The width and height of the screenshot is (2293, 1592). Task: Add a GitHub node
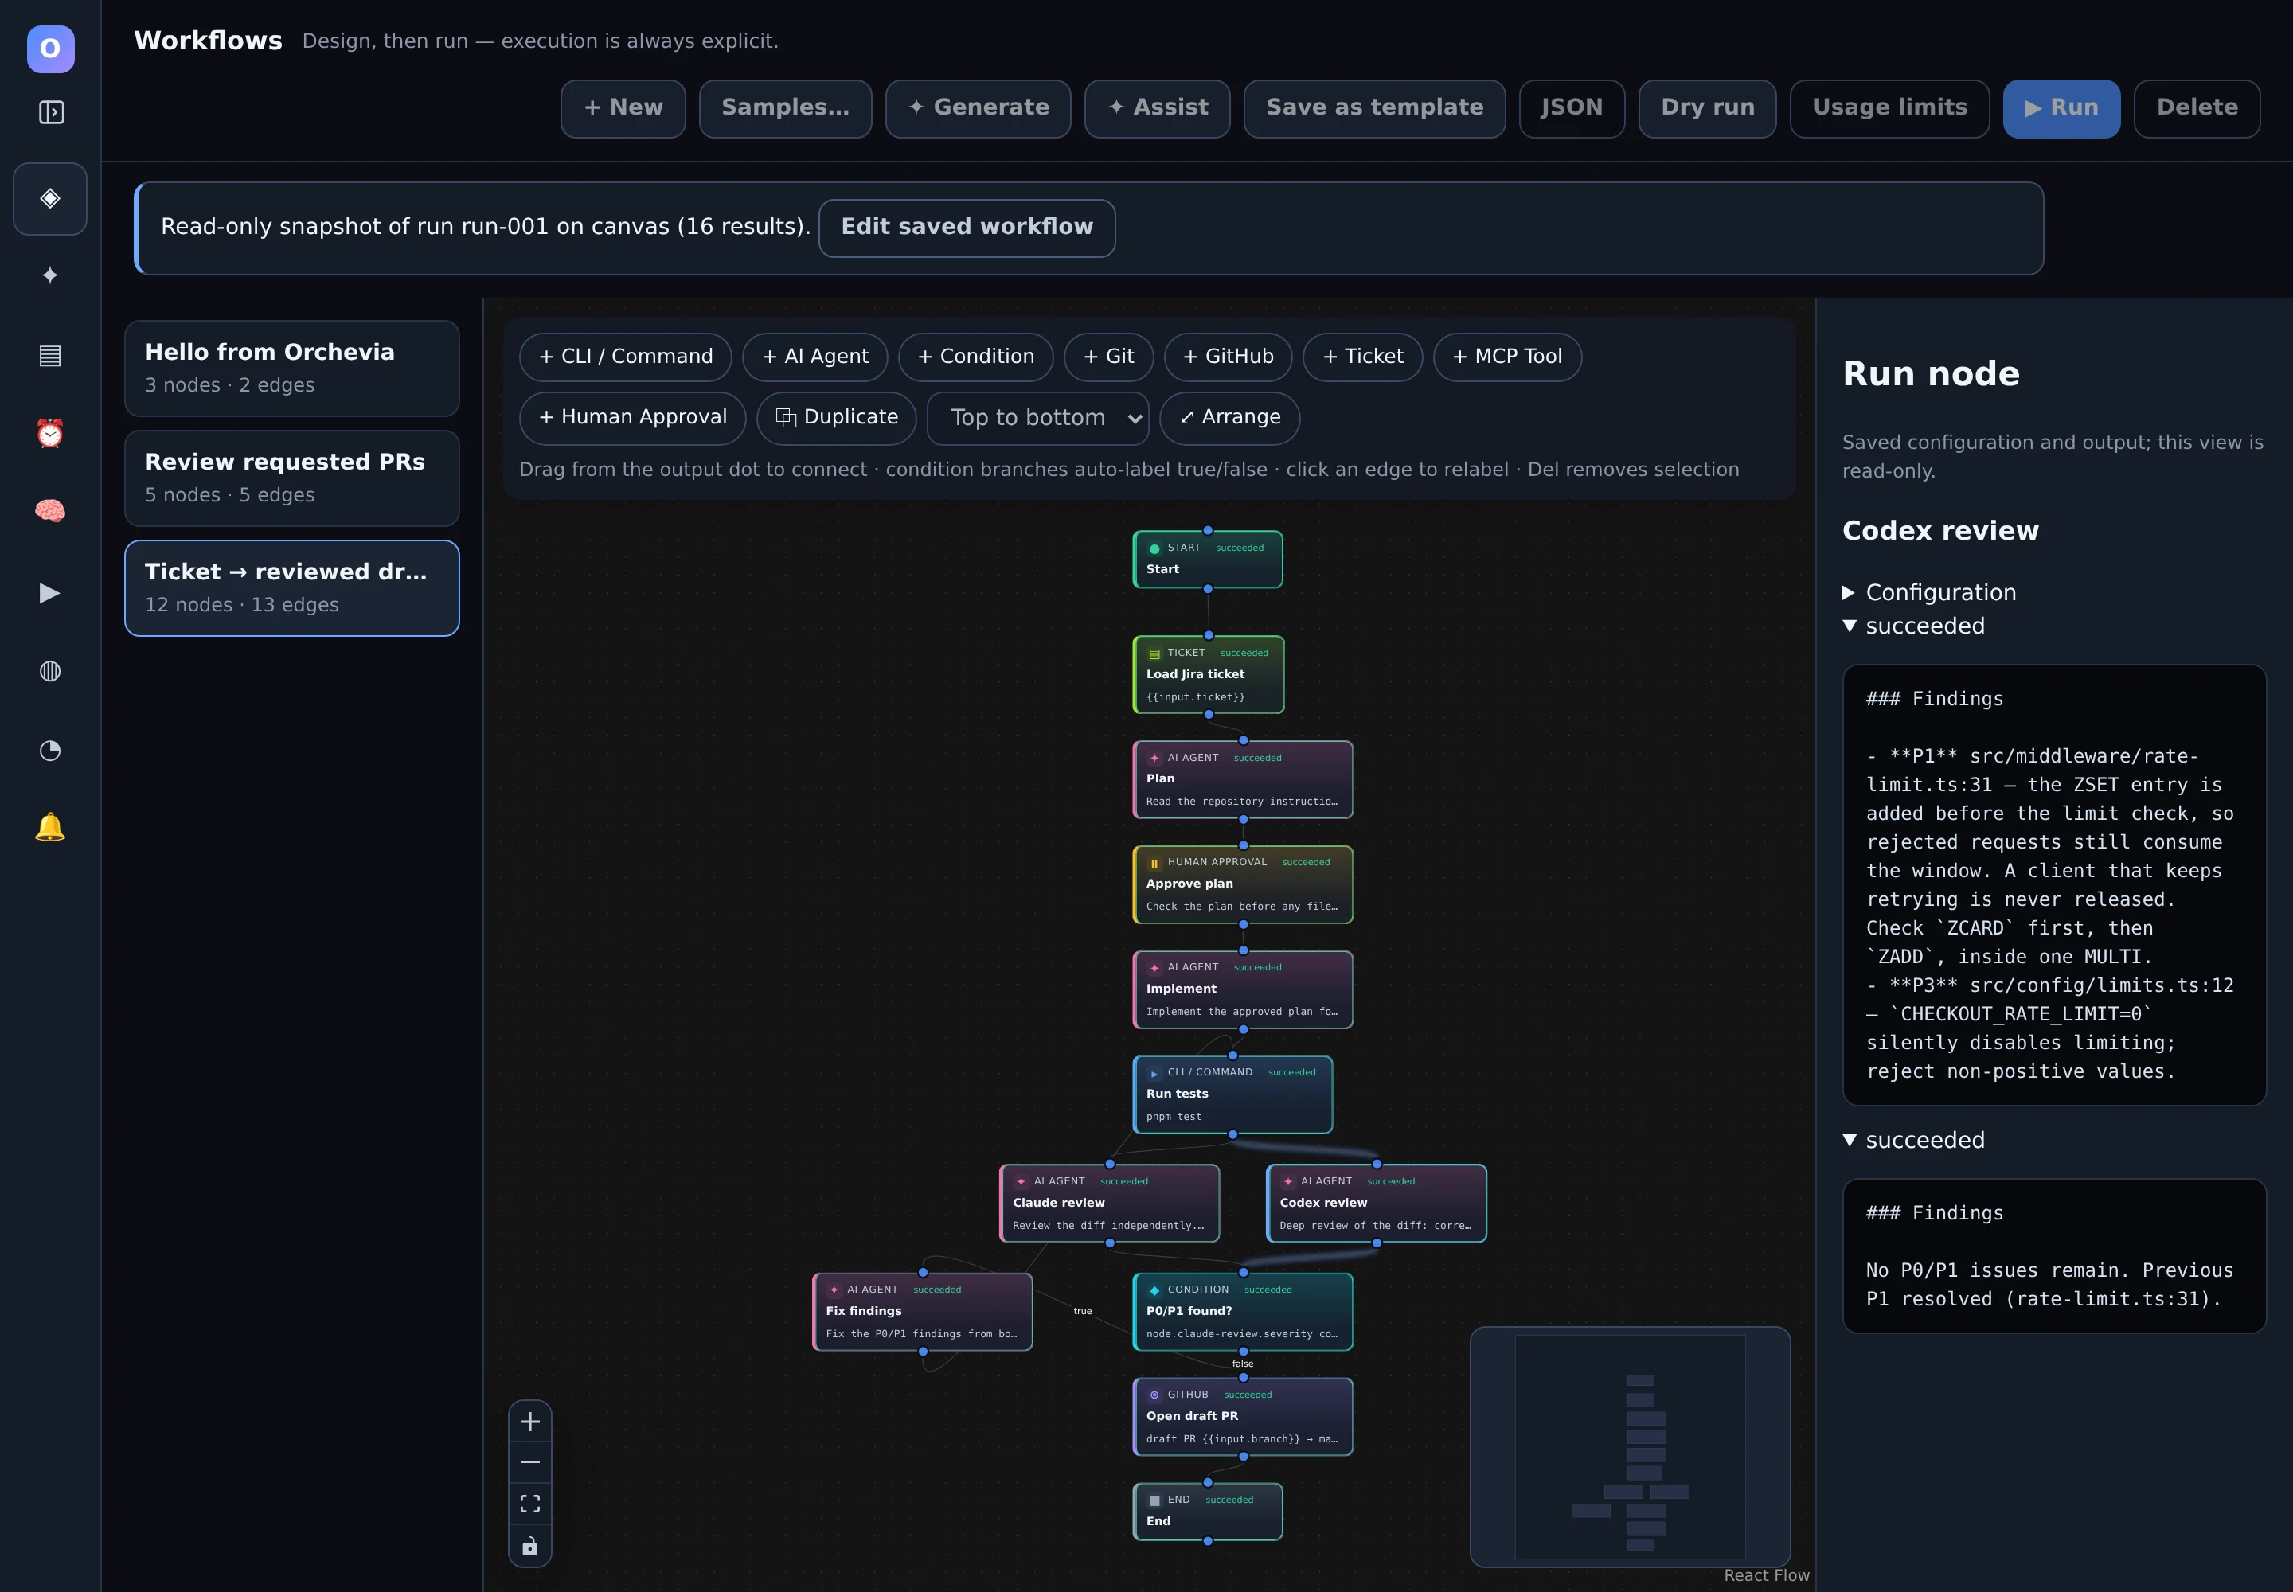(x=1229, y=357)
